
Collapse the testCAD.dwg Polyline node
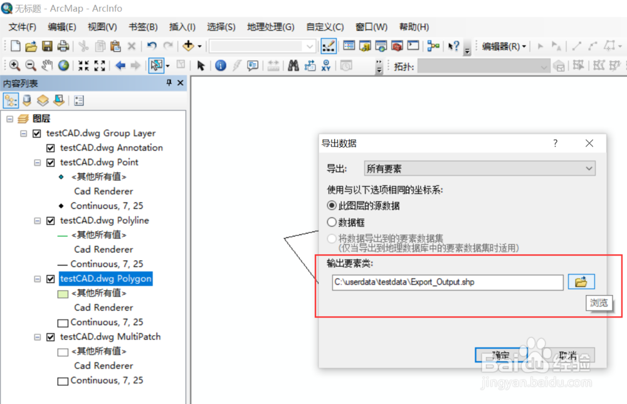pyautogui.click(x=37, y=221)
